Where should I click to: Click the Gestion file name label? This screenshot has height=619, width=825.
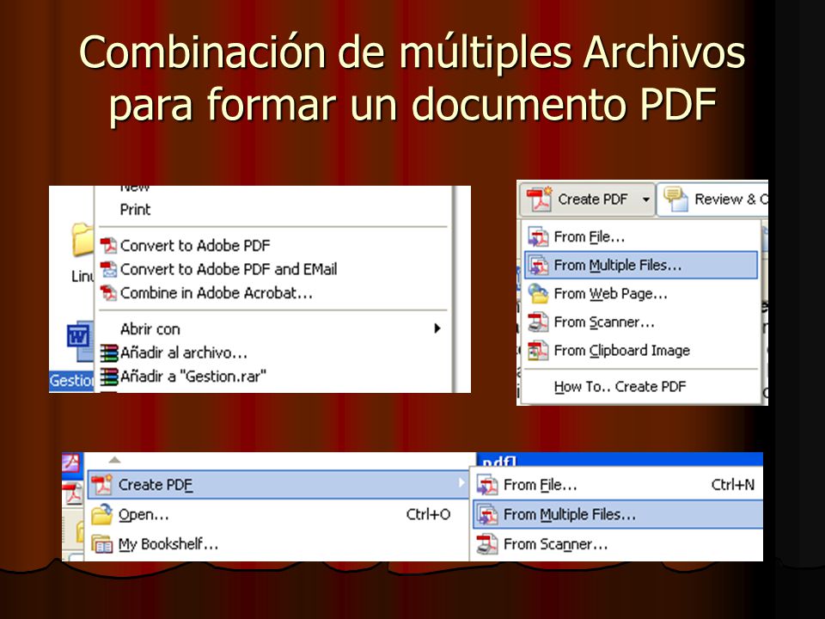71,380
